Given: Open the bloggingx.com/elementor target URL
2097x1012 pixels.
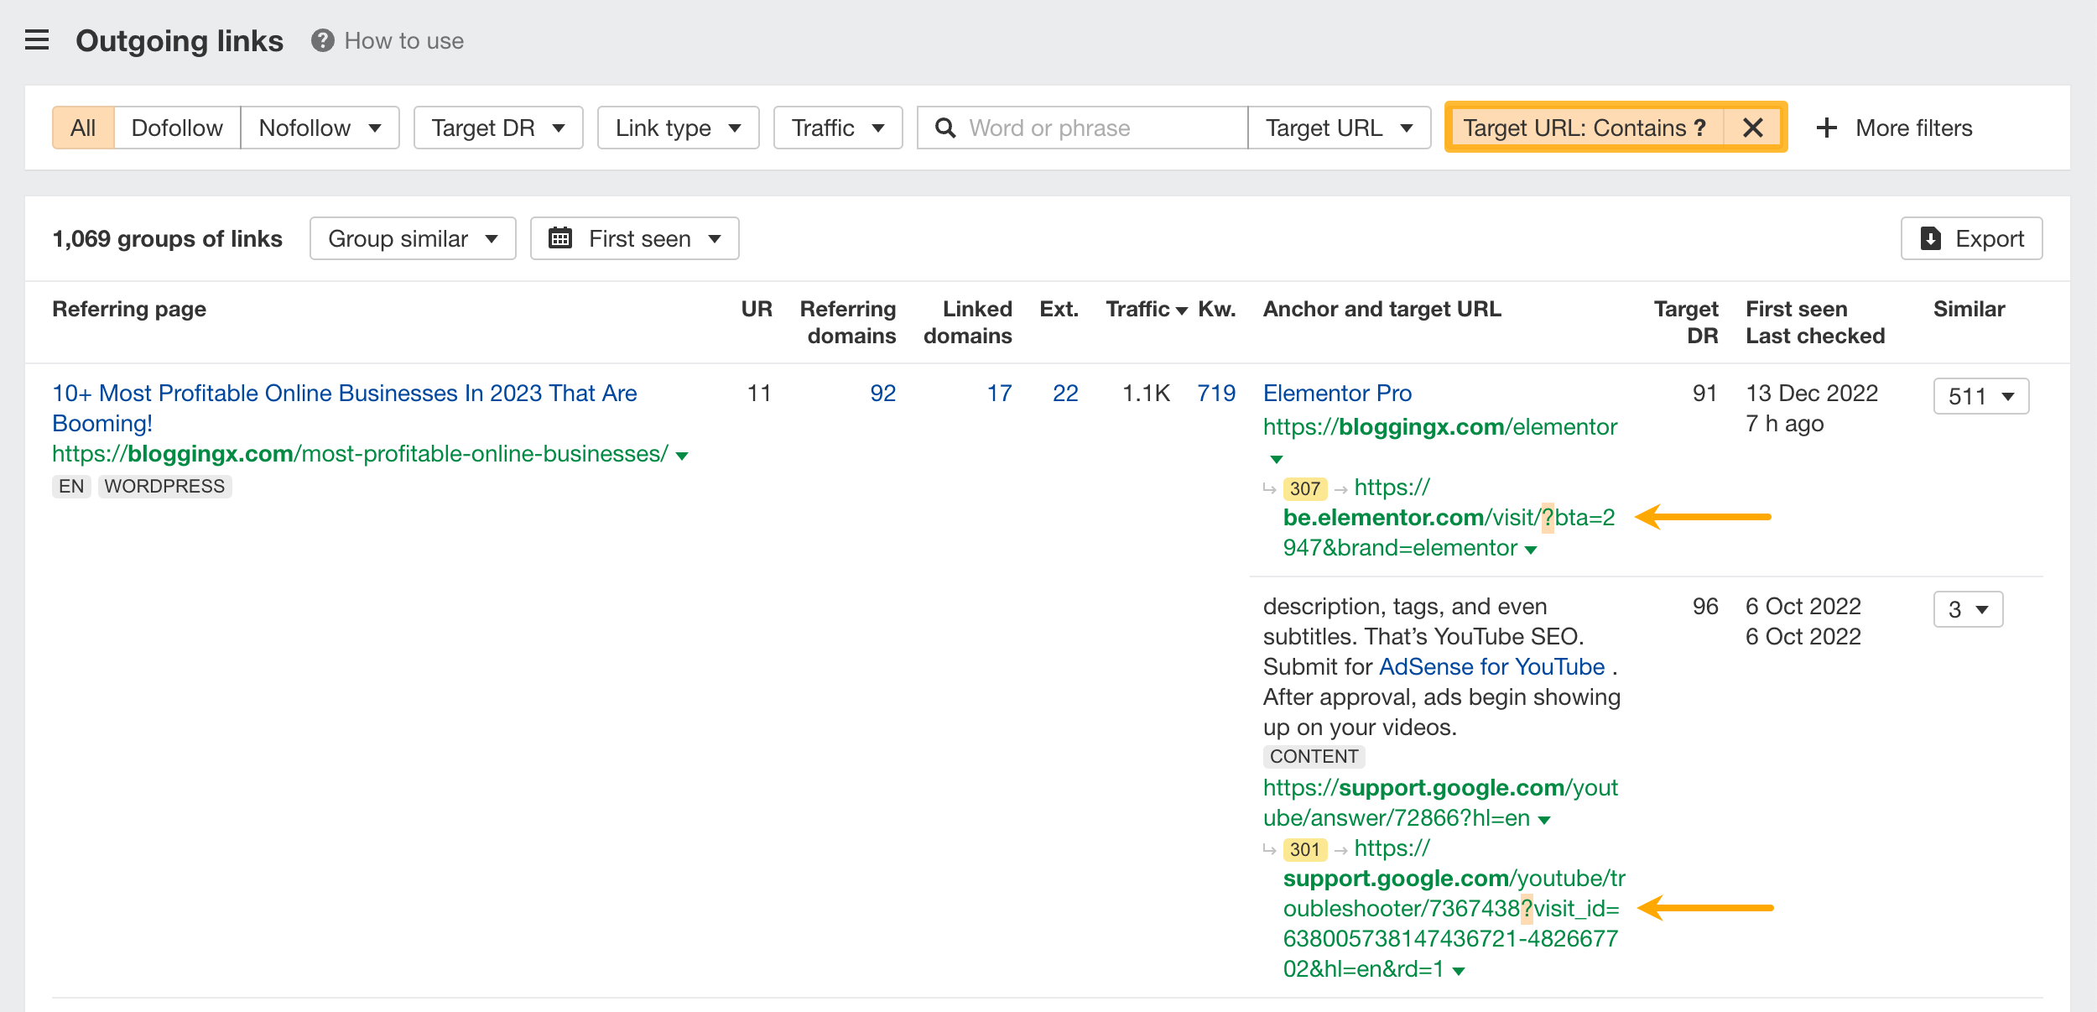Looking at the screenshot, I should pyautogui.click(x=1439, y=427).
